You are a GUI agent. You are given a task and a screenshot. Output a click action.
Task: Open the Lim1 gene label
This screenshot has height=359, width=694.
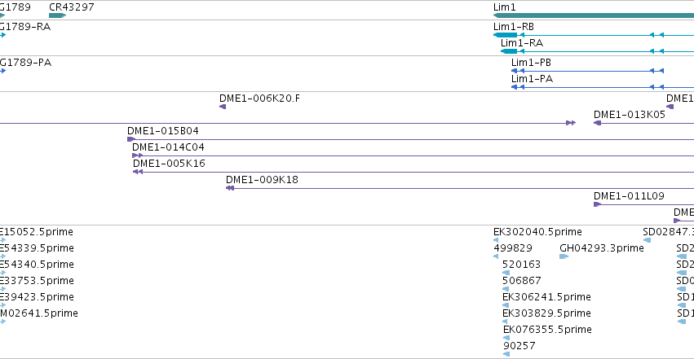tap(505, 7)
